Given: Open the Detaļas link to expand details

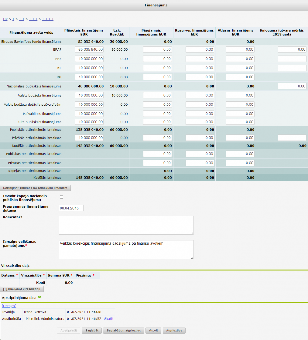Looking at the screenshot, I should pos(9,306).
